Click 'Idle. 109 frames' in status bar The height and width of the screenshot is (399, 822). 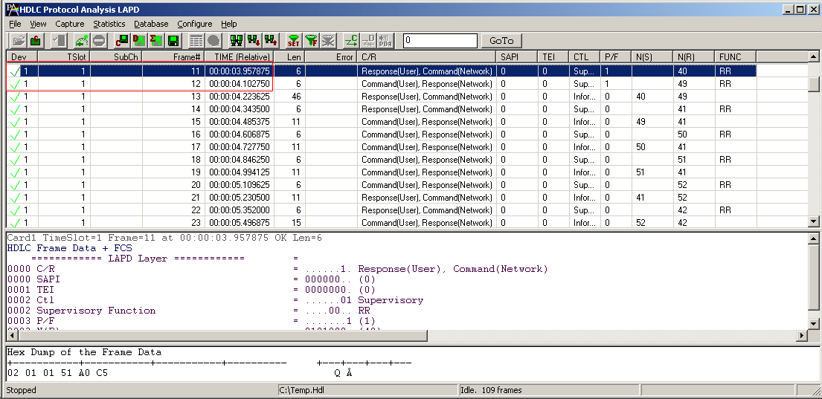pos(548,390)
